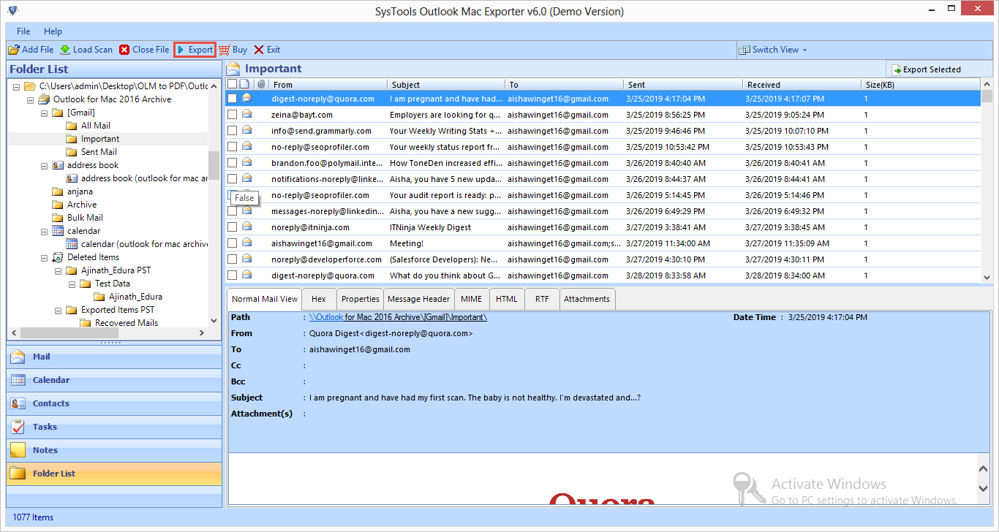999x532 pixels.
Task: Check the box for info@send.grammarly.com email
Action: point(232,131)
